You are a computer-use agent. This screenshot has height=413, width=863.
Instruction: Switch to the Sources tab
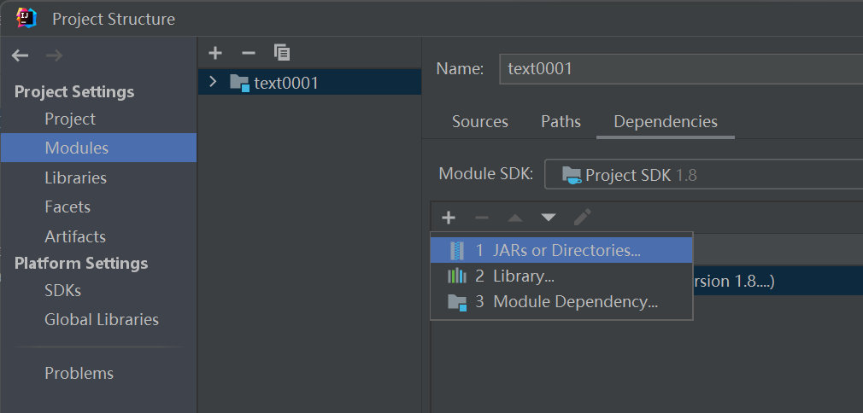pyautogui.click(x=480, y=121)
